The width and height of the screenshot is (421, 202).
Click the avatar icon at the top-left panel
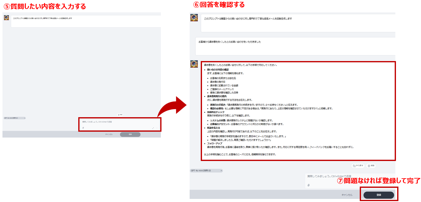pos(7,18)
